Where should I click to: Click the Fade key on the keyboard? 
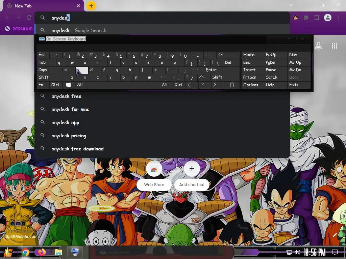(x=299, y=85)
